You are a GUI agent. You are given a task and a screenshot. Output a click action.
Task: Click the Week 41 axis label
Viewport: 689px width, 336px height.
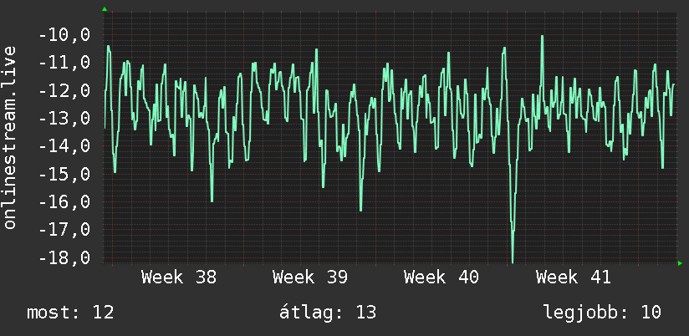coord(573,277)
